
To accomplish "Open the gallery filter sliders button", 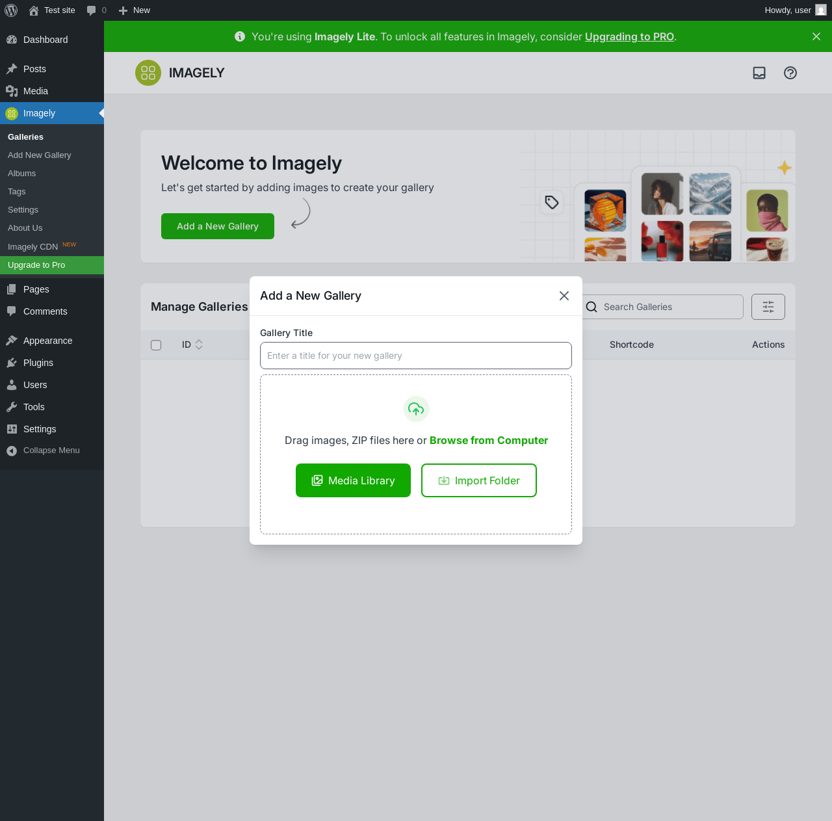I will [768, 307].
